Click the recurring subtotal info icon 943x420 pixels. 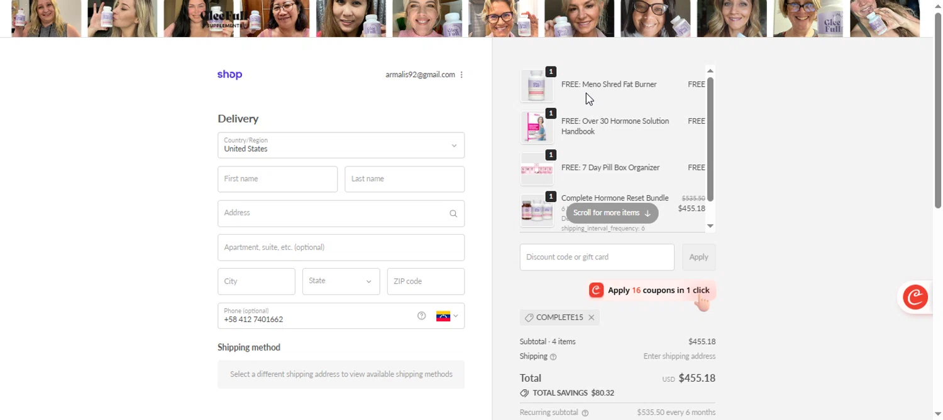pos(585,413)
